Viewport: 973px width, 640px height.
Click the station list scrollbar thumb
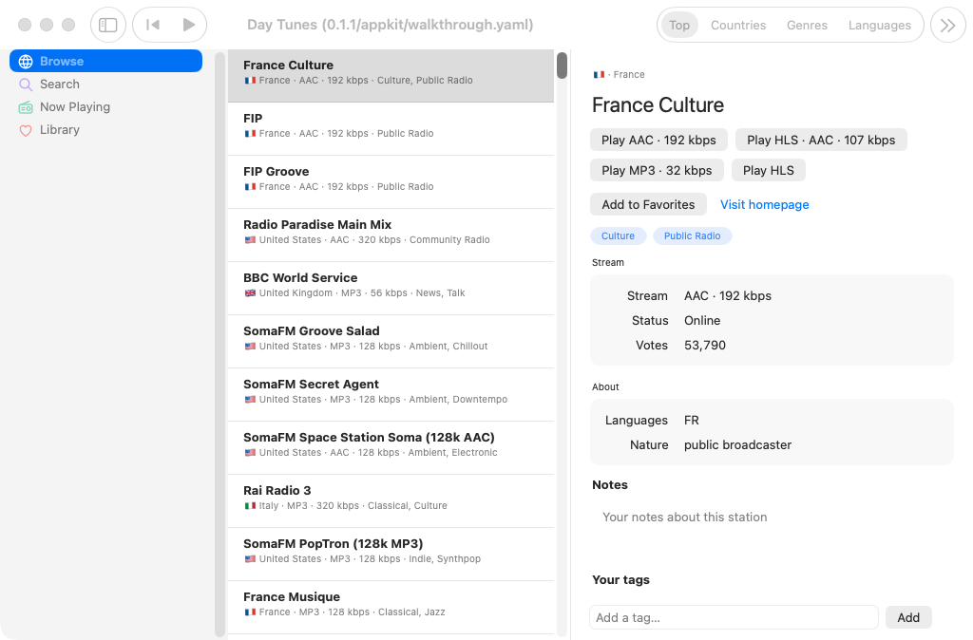pyautogui.click(x=563, y=66)
